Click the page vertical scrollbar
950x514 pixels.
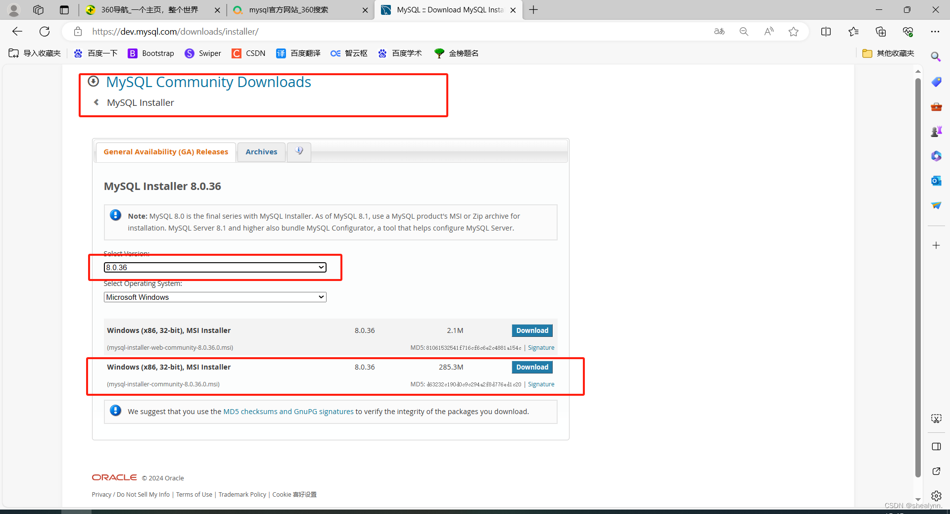tap(918, 277)
